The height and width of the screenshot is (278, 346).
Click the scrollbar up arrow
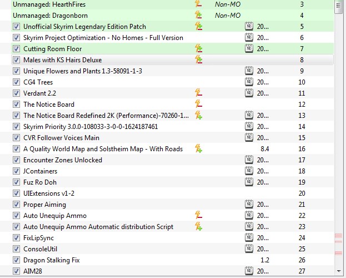tap(339, 7)
